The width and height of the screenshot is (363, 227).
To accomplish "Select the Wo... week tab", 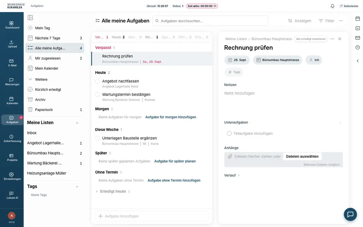I will [151, 37].
